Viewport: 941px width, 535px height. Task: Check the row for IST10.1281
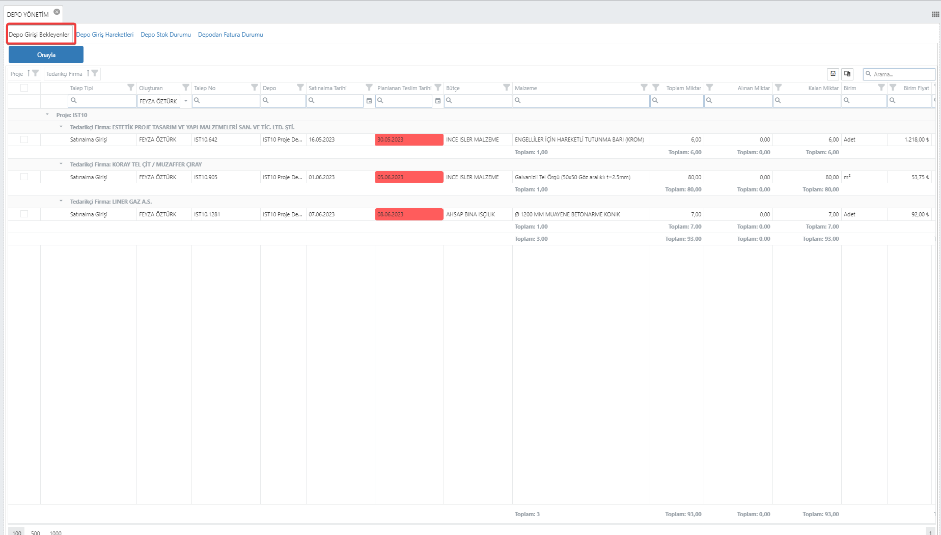[x=24, y=214]
